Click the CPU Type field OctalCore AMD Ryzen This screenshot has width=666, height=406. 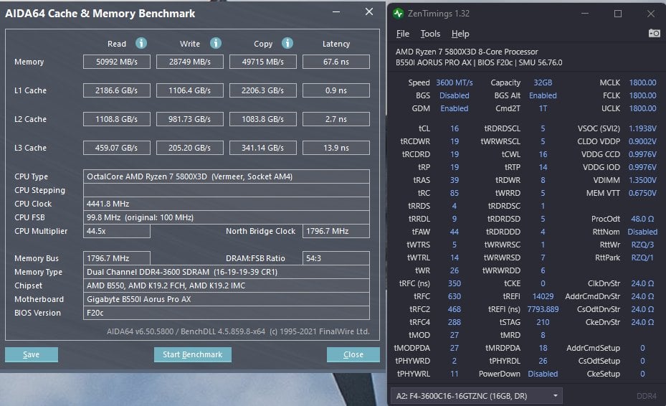tap(227, 176)
